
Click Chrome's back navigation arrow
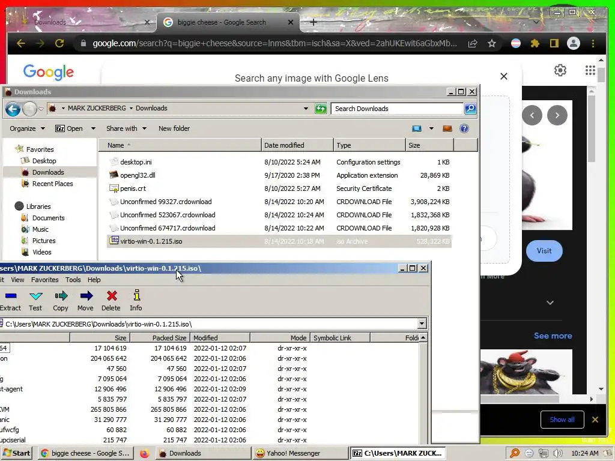tap(21, 43)
